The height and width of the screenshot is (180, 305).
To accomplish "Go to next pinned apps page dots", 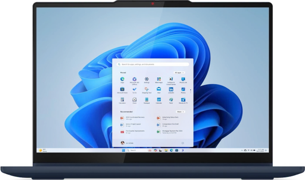I will point(191,91).
